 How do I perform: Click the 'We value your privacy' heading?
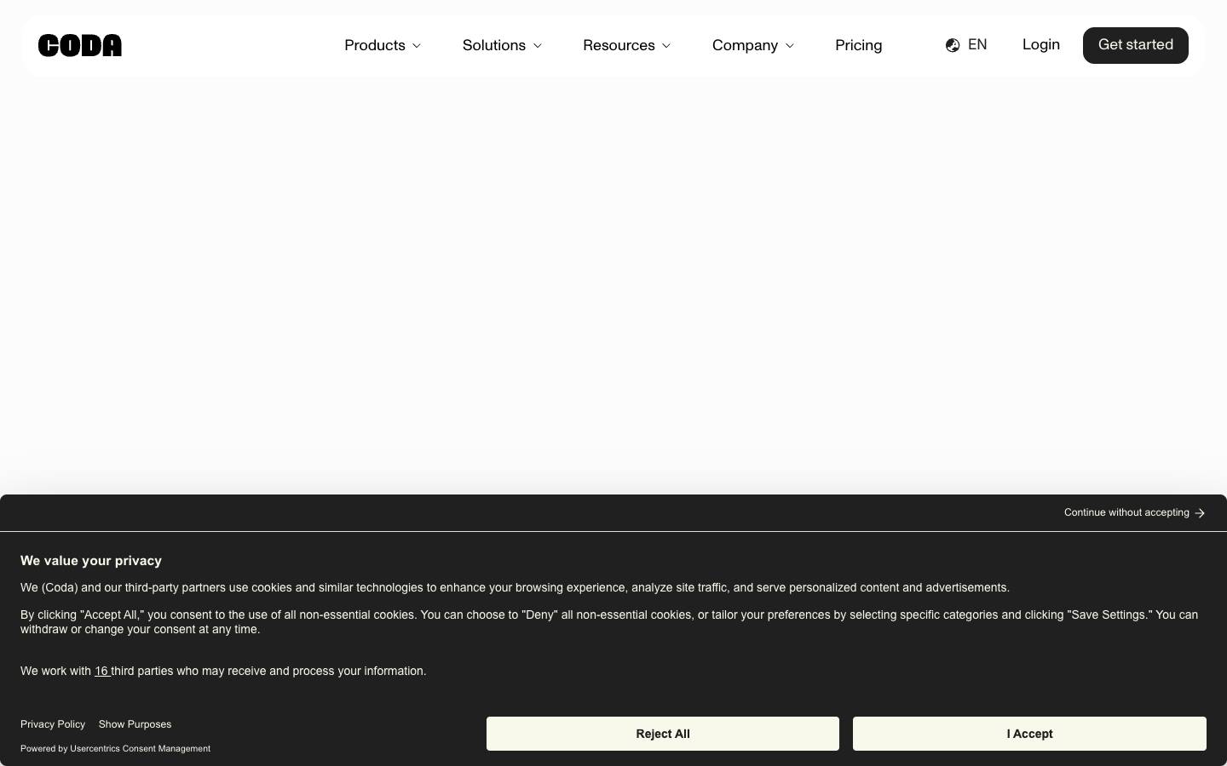pyautogui.click(x=91, y=561)
